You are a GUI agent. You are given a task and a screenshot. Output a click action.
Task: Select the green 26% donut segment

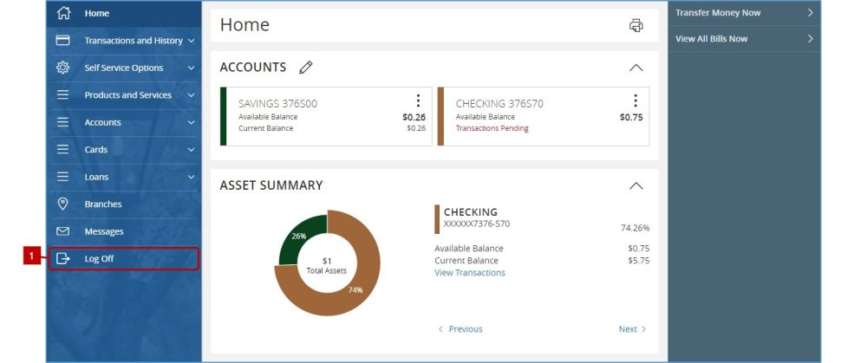click(x=297, y=237)
